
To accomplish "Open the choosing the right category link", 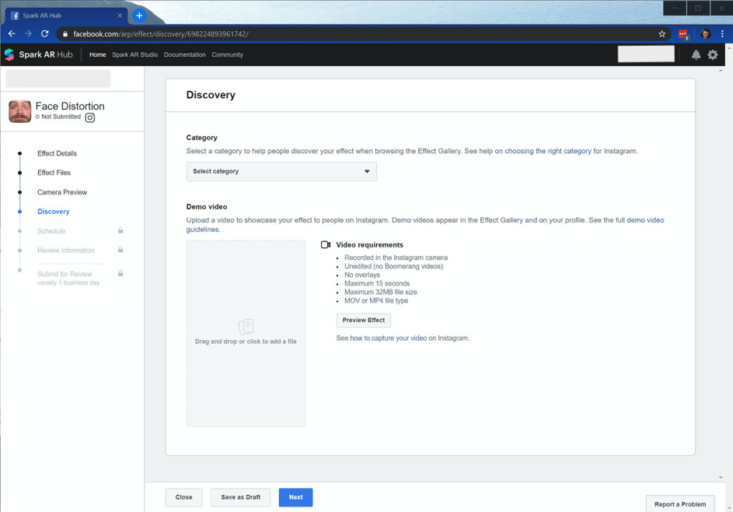I will point(548,151).
